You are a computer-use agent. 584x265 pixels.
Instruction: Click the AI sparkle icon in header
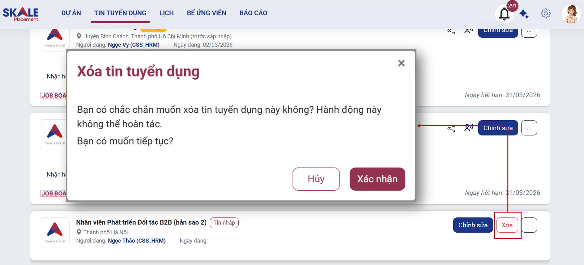coord(524,14)
